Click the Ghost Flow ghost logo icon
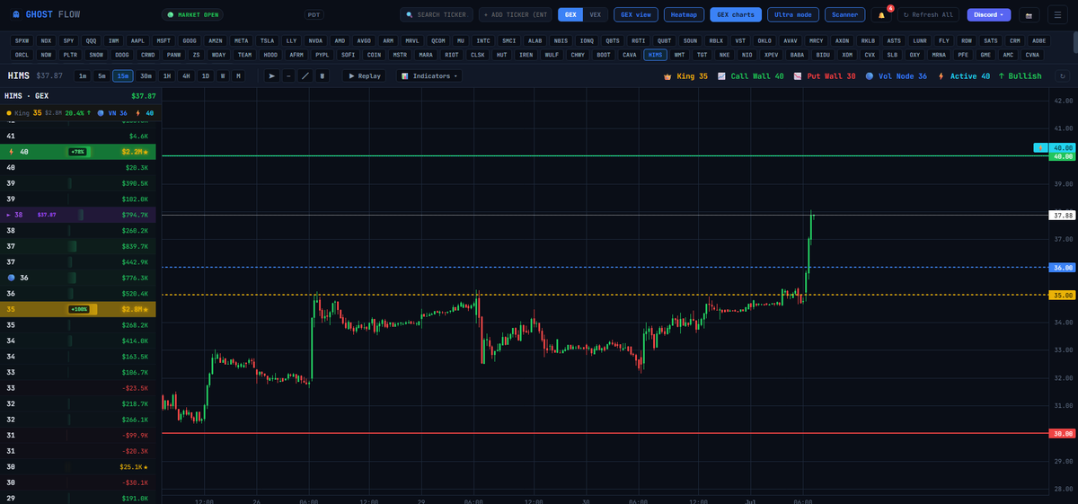The height and width of the screenshot is (504, 1078). point(16,14)
